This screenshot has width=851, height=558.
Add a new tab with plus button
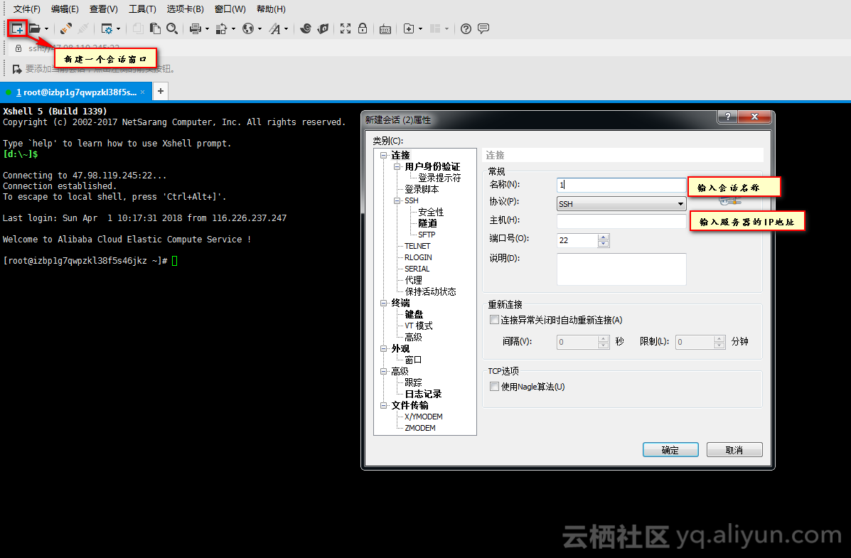point(161,91)
